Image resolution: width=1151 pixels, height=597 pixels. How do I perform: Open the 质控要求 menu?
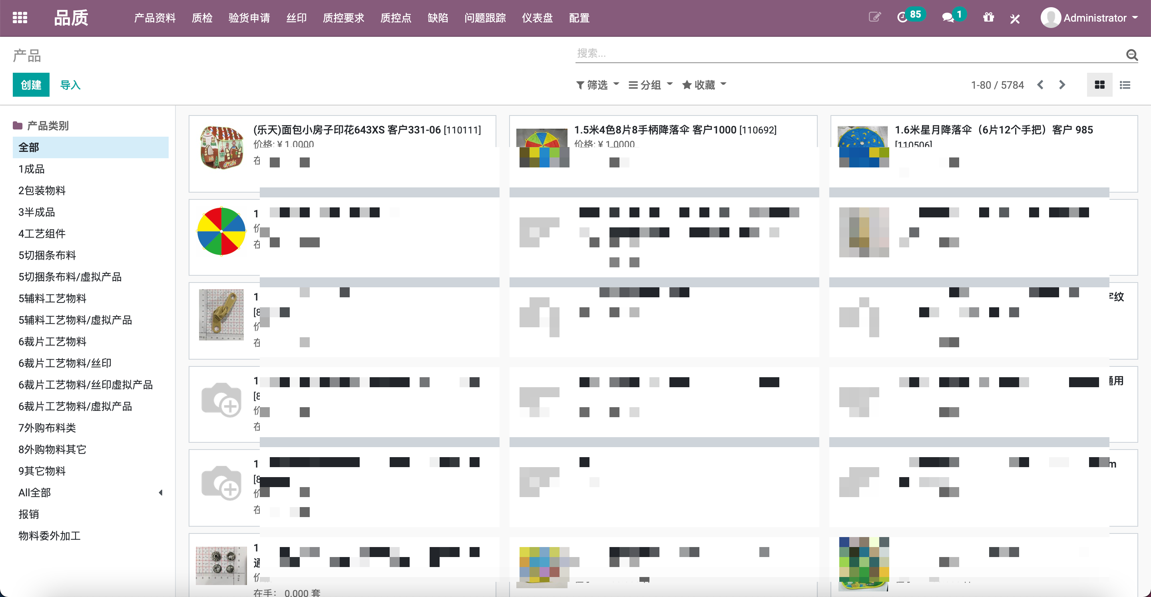pyautogui.click(x=344, y=18)
